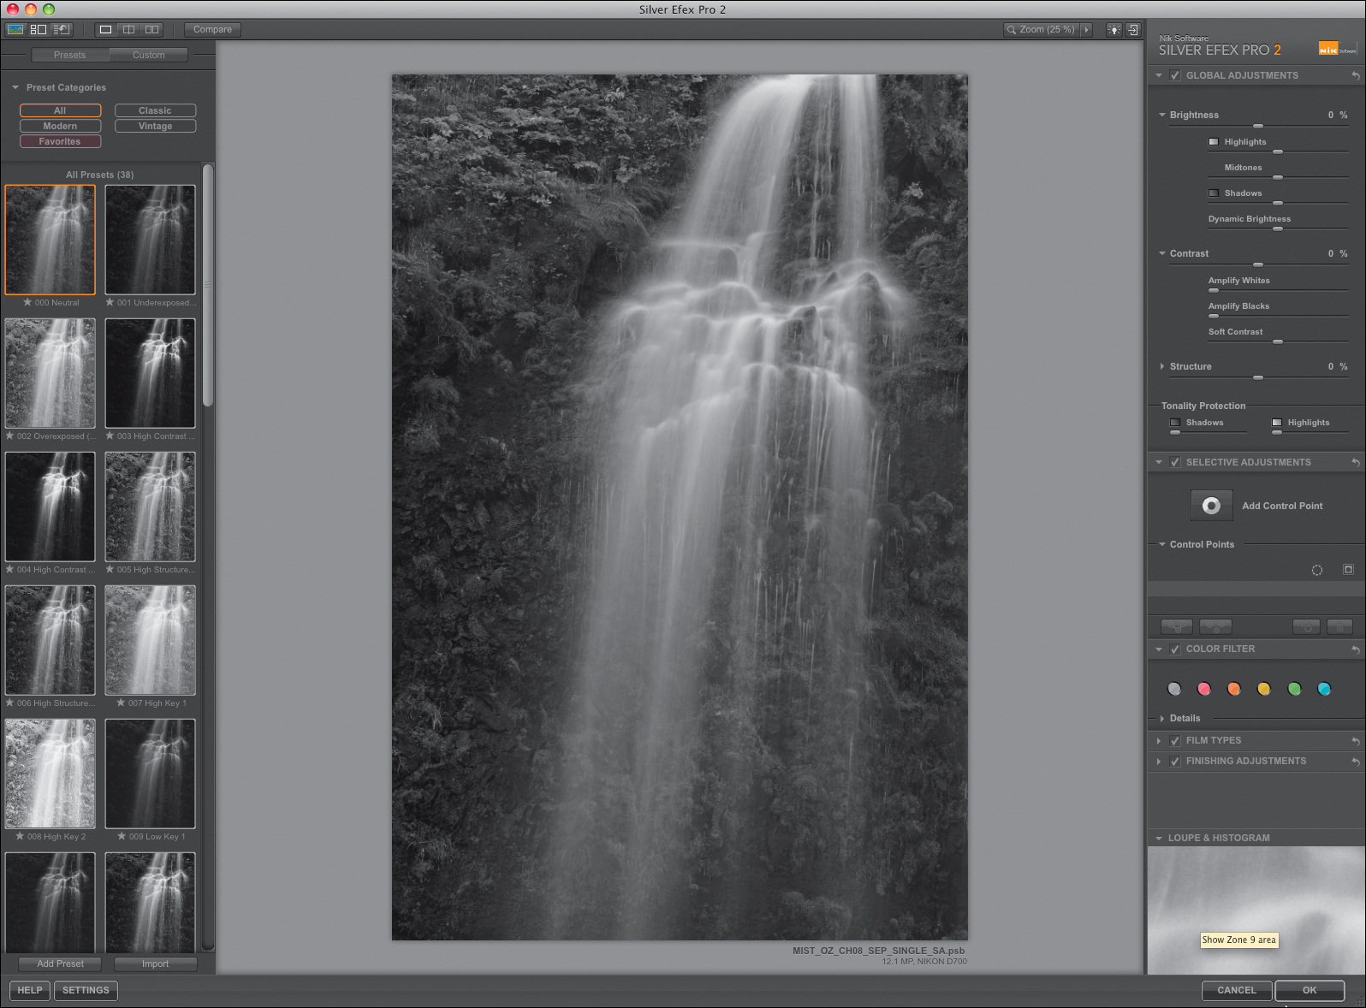Click the Add Control Point circle icon
The height and width of the screenshot is (1008, 1366).
1211,506
